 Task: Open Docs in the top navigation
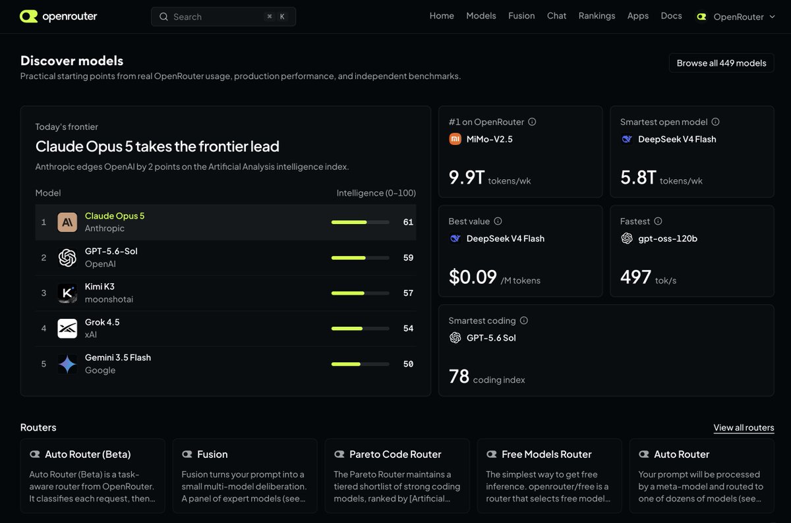[671, 16]
